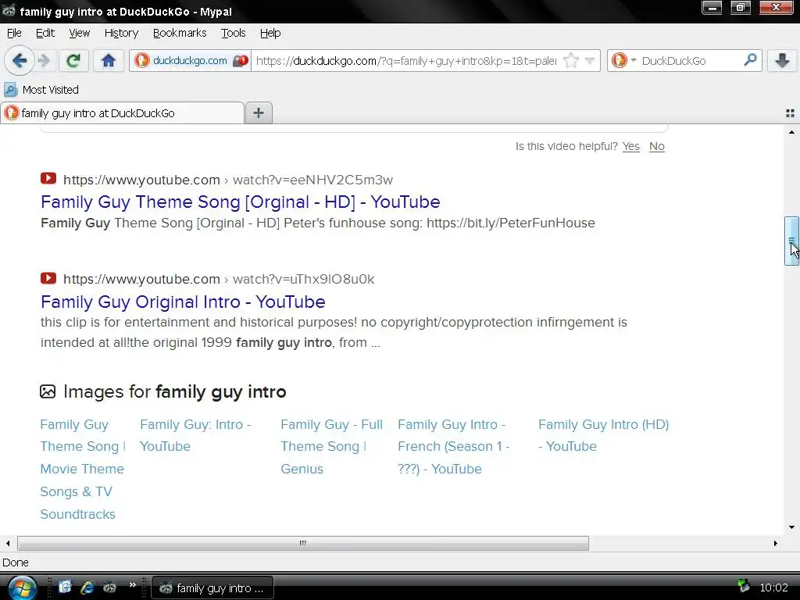Open Family Guy Theme Song [Orginal - HD] result
Image resolution: width=800 pixels, height=600 pixels.
(x=241, y=202)
